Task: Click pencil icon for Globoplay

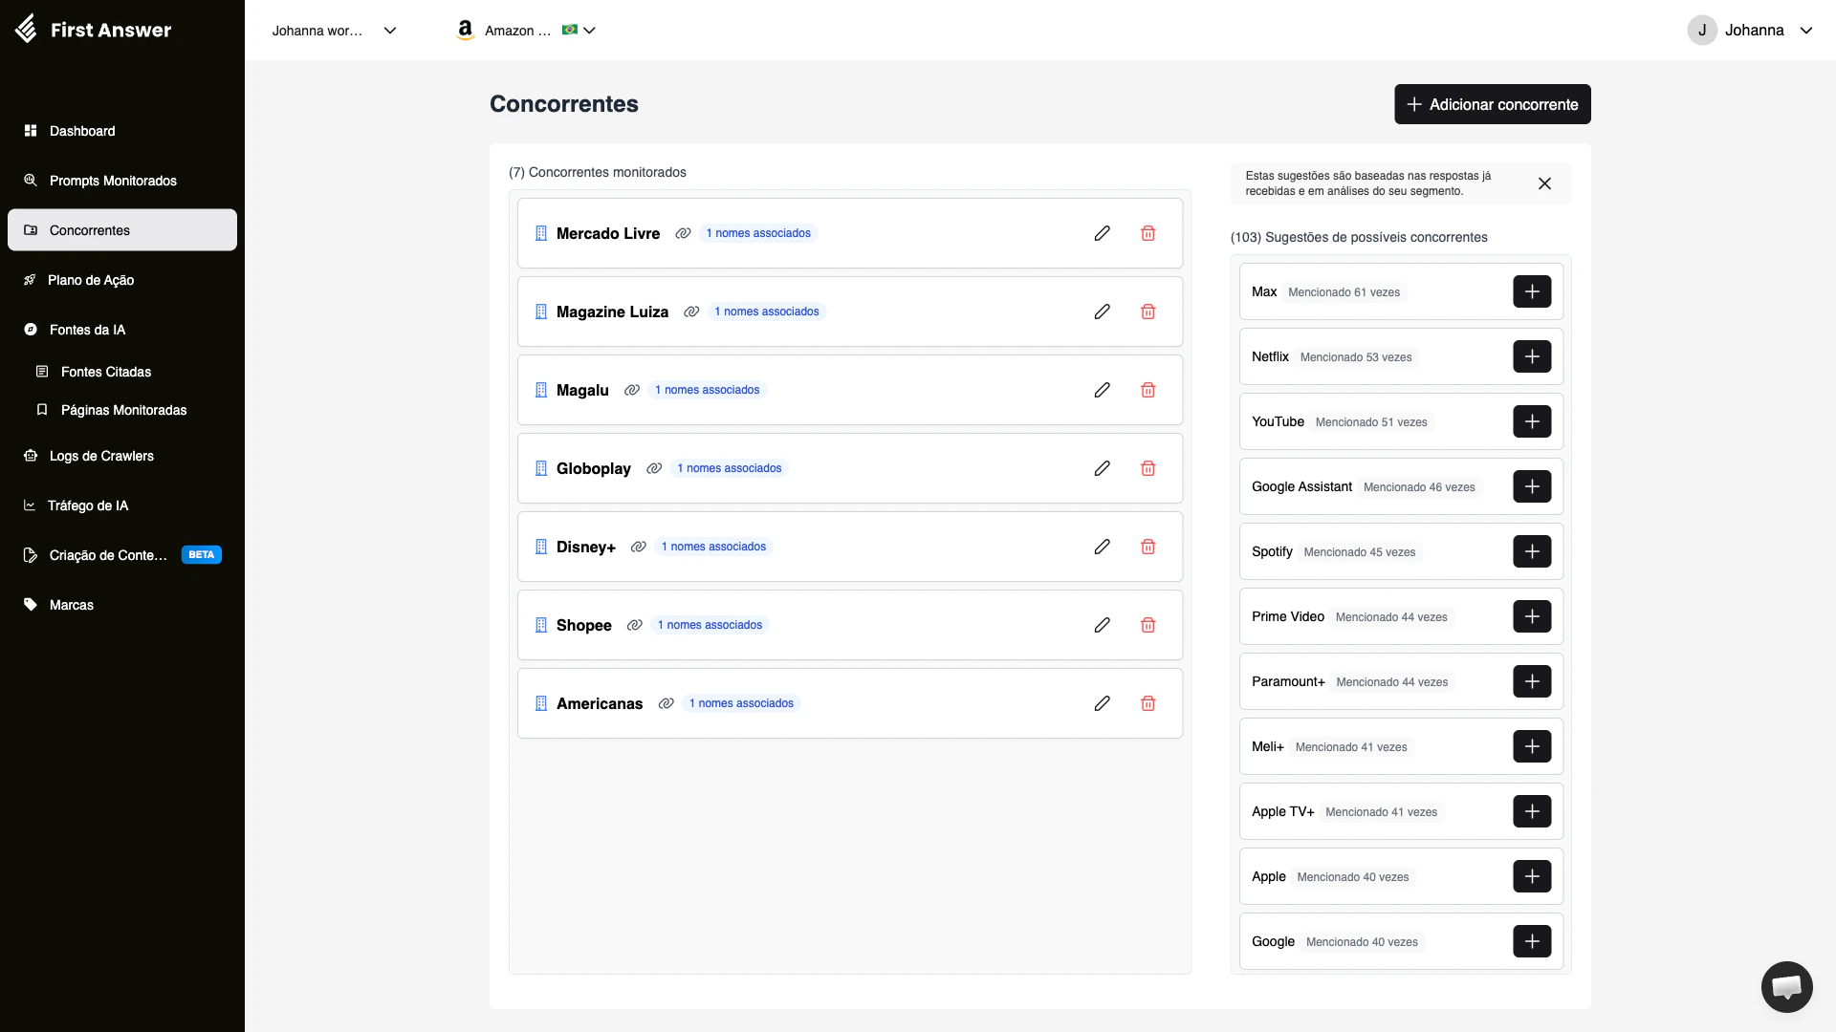Action: point(1102,468)
